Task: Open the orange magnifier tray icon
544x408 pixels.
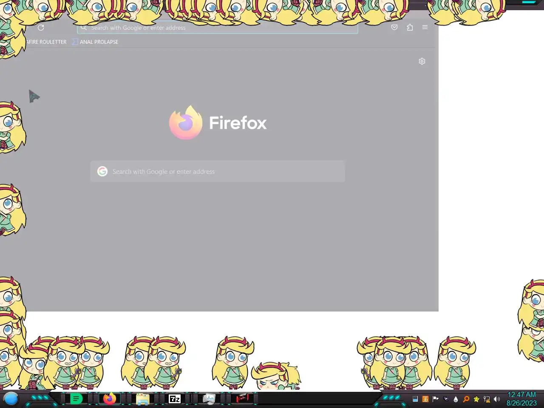Action: [466, 399]
